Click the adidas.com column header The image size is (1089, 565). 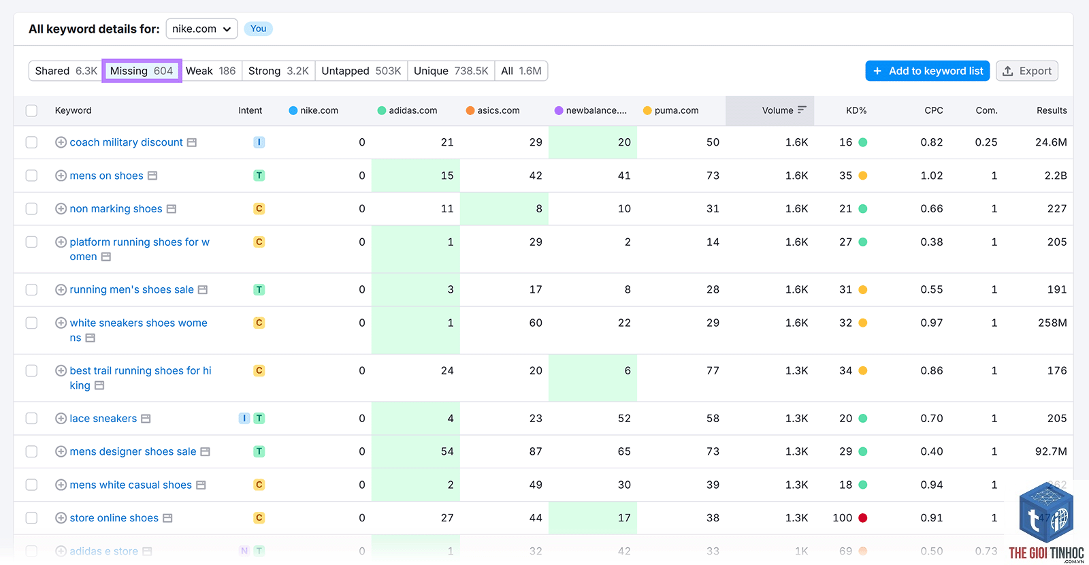[x=408, y=110]
